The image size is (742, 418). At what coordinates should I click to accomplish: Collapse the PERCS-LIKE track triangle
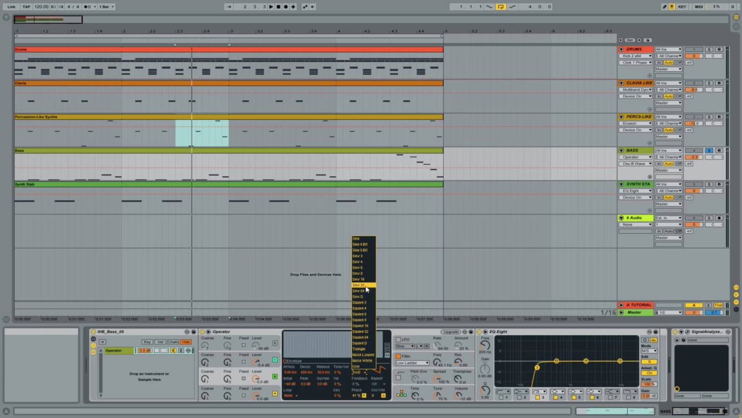pos(621,117)
